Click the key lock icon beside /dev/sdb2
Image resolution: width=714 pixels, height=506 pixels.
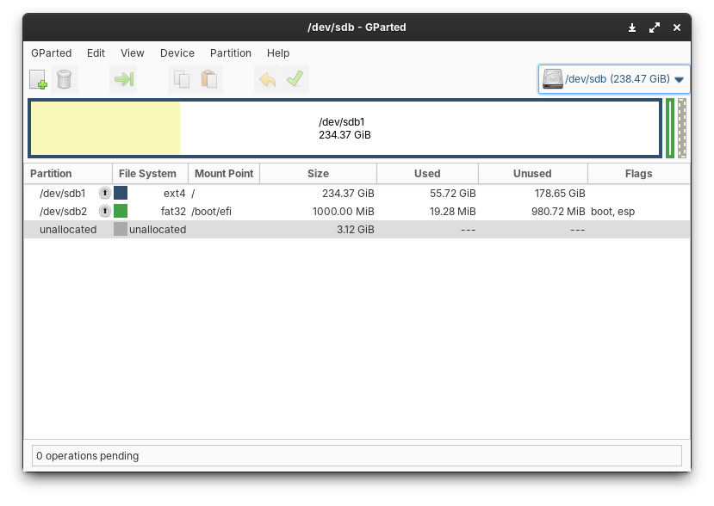click(x=104, y=211)
